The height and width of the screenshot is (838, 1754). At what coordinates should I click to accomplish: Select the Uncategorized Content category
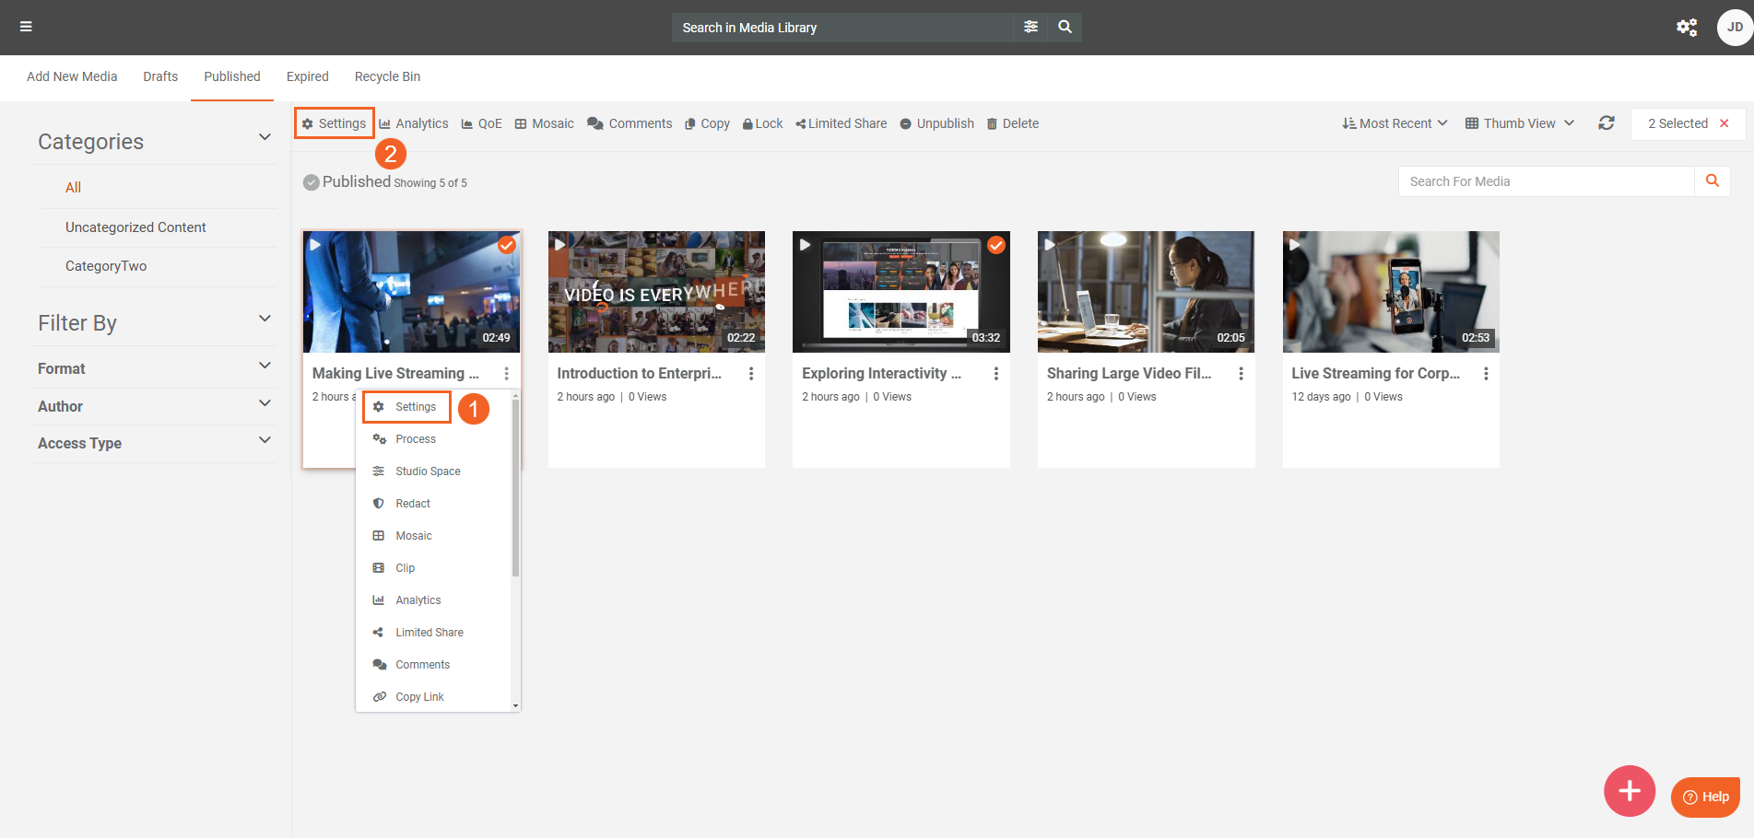pyautogui.click(x=135, y=227)
